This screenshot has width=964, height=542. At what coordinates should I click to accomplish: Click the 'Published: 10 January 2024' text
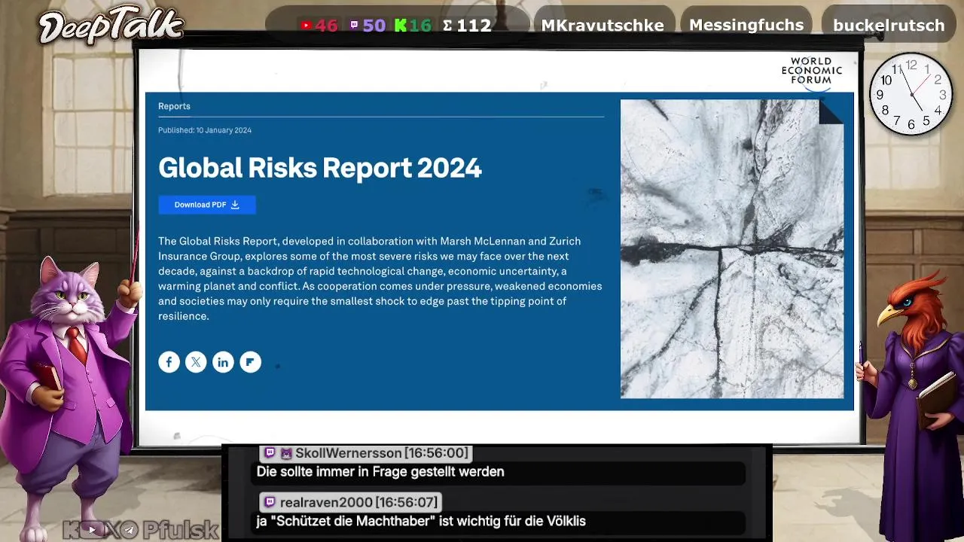coord(205,130)
